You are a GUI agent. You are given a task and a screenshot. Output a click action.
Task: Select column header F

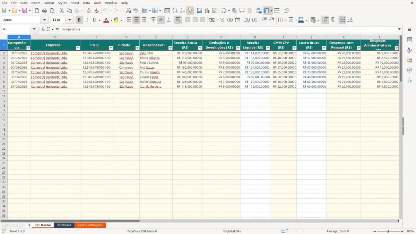point(188,37)
